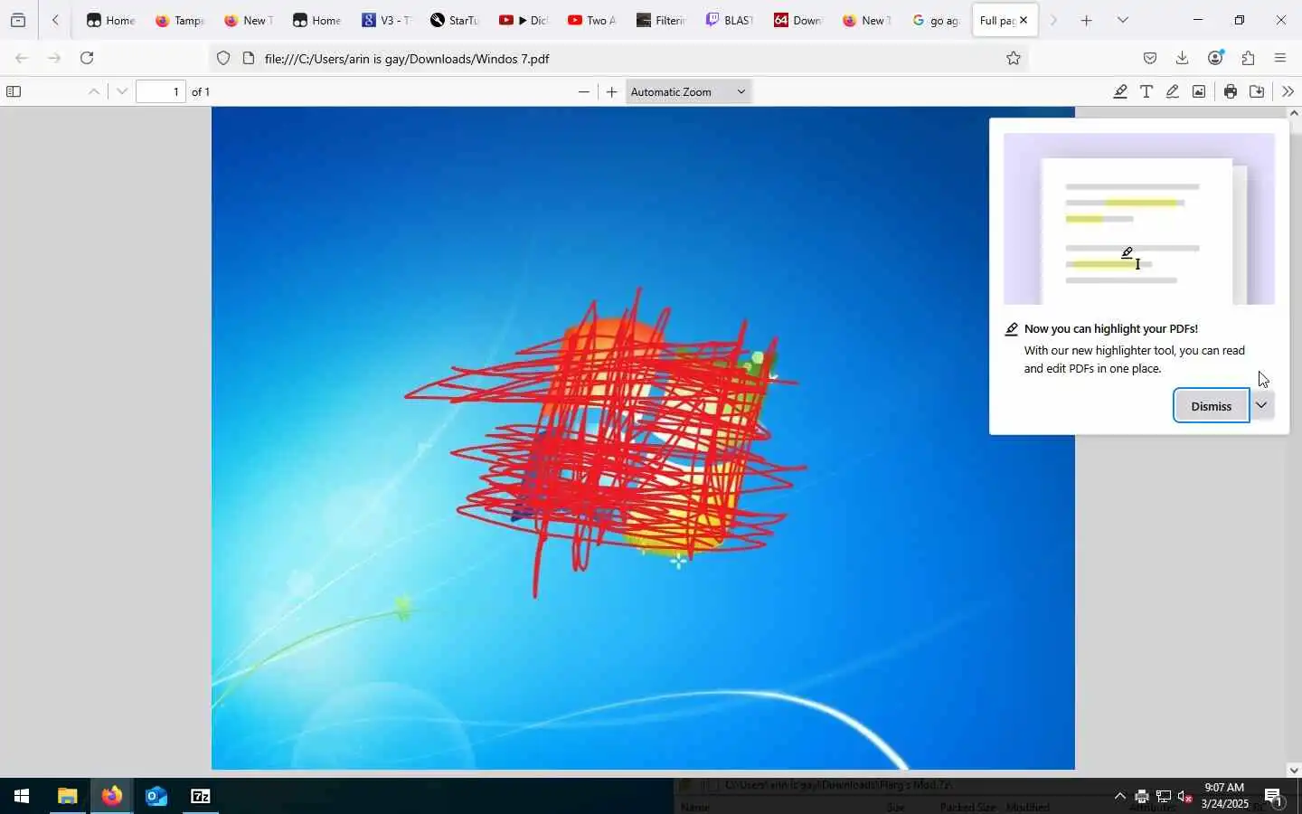The height and width of the screenshot is (814, 1302).
Task: Switch to go ag Google tab
Action: 936,20
